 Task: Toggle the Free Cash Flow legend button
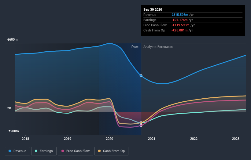pos(76,151)
